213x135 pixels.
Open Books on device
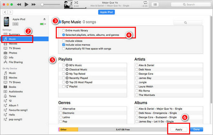[12, 87]
